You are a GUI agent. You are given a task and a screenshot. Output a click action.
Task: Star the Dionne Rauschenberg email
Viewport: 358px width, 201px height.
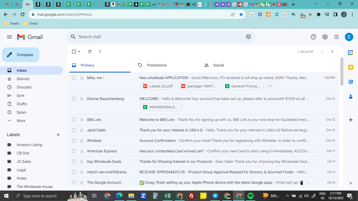(82, 99)
